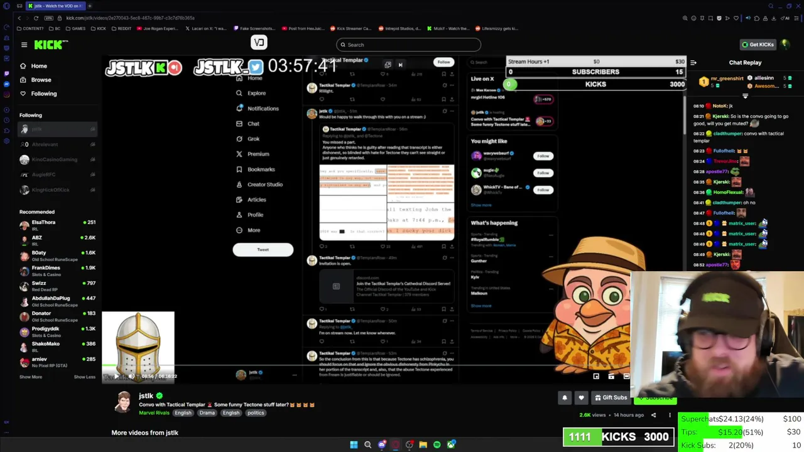
Task: Open GAMES bookmarks folder
Action: pyautogui.click(x=75, y=28)
